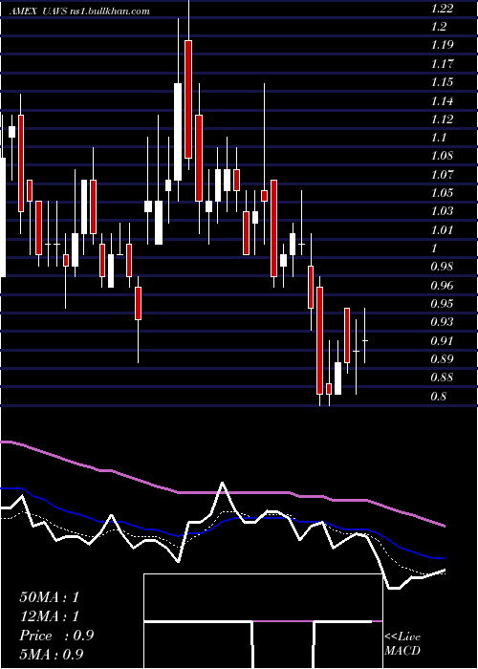Click the 1.2 price axis label
The height and width of the screenshot is (669, 478).
(x=439, y=27)
